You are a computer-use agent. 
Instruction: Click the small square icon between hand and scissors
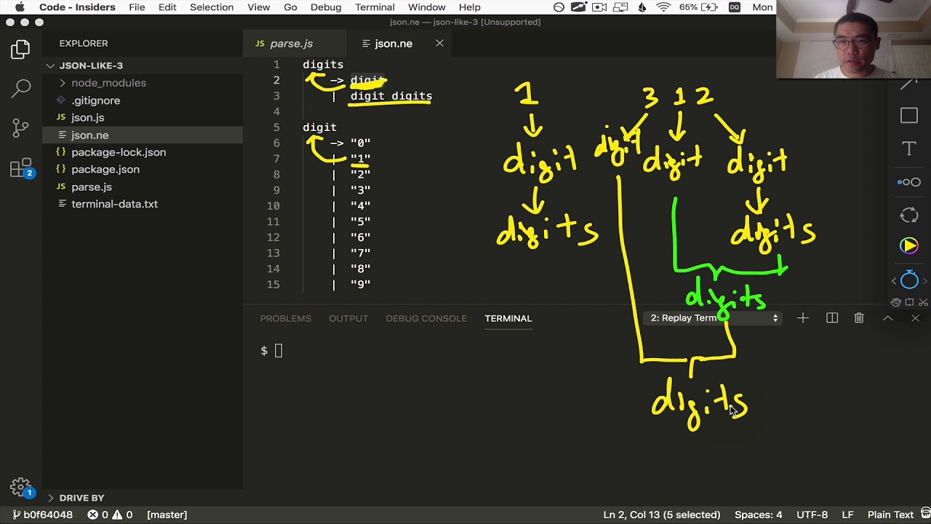909,302
